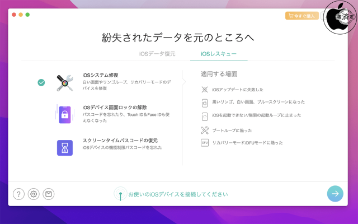Toggle the green checkmark beside iOSシステム修復
The width and height of the screenshot is (358, 224).
[x=41, y=82]
